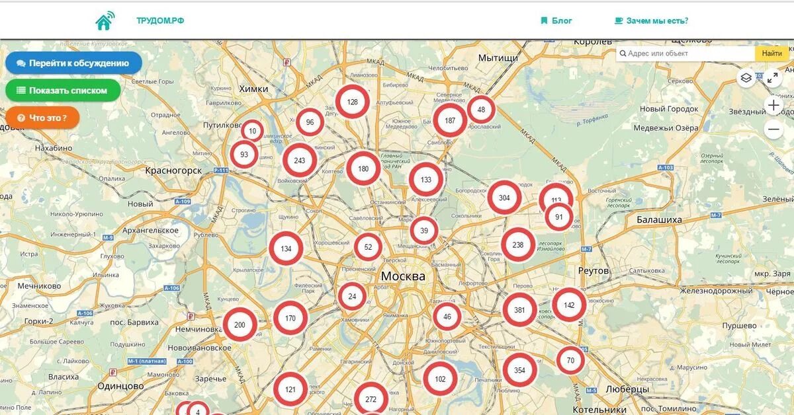The width and height of the screenshot is (794, 415).
Task: Open the cluster marker labeled 381
Action: click(x=519, y=311)
